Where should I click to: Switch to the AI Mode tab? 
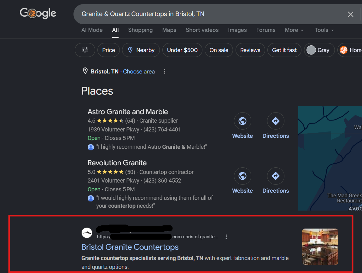coord(92,30)
